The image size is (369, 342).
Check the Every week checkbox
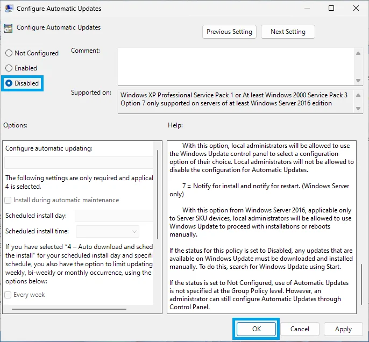tap(8, 295)
